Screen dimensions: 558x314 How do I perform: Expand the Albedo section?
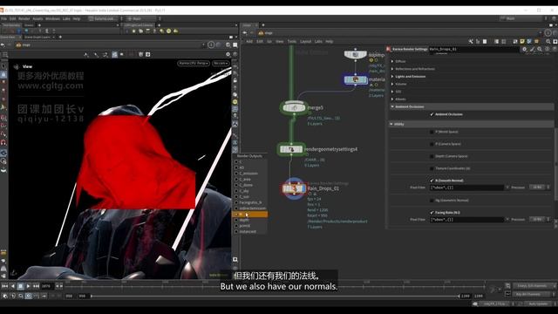[x=392, y=99]
